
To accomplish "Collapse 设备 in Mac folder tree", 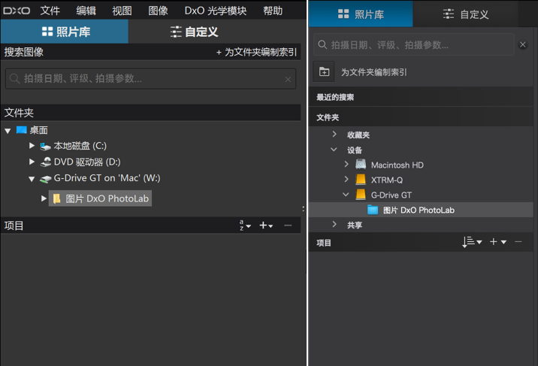I will click(x=334, y=150).
